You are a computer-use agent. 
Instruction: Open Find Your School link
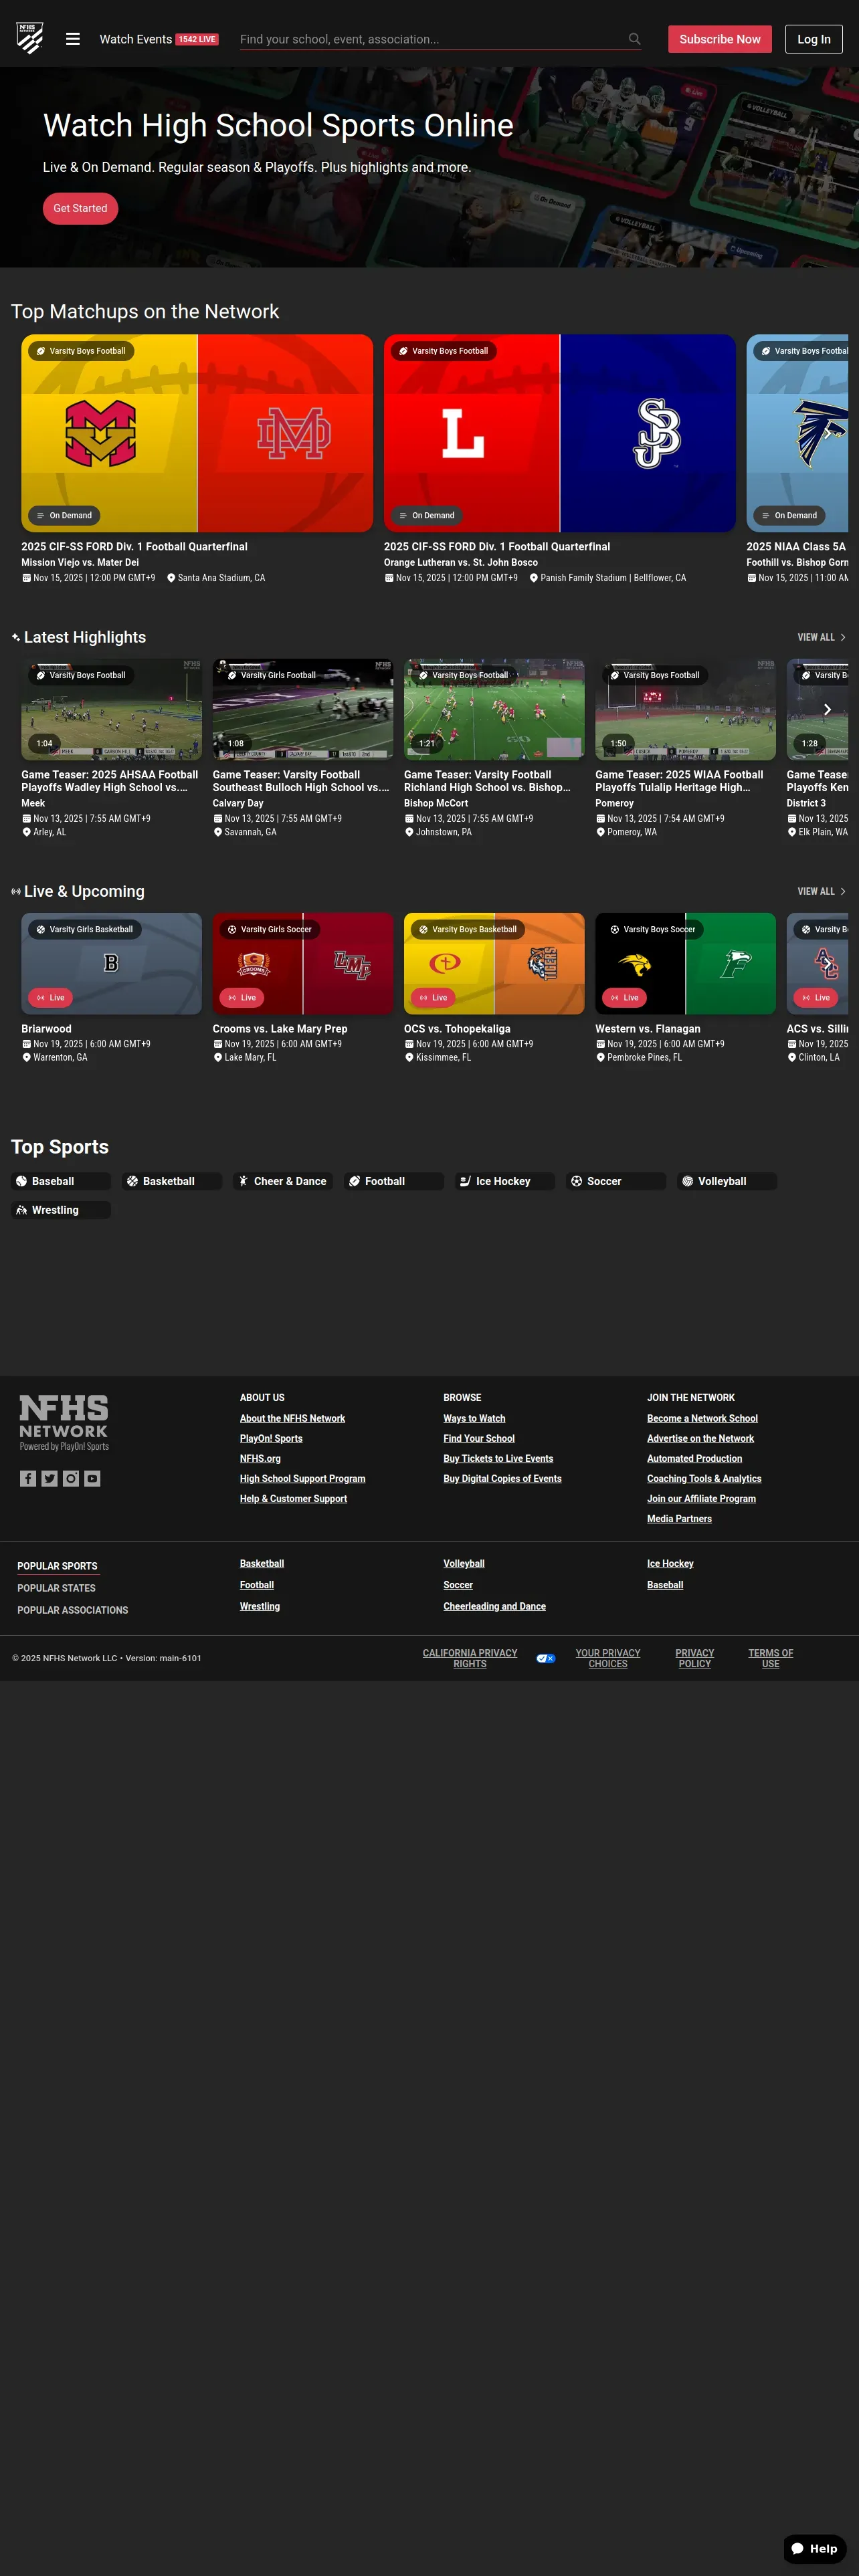[479, 1438]
